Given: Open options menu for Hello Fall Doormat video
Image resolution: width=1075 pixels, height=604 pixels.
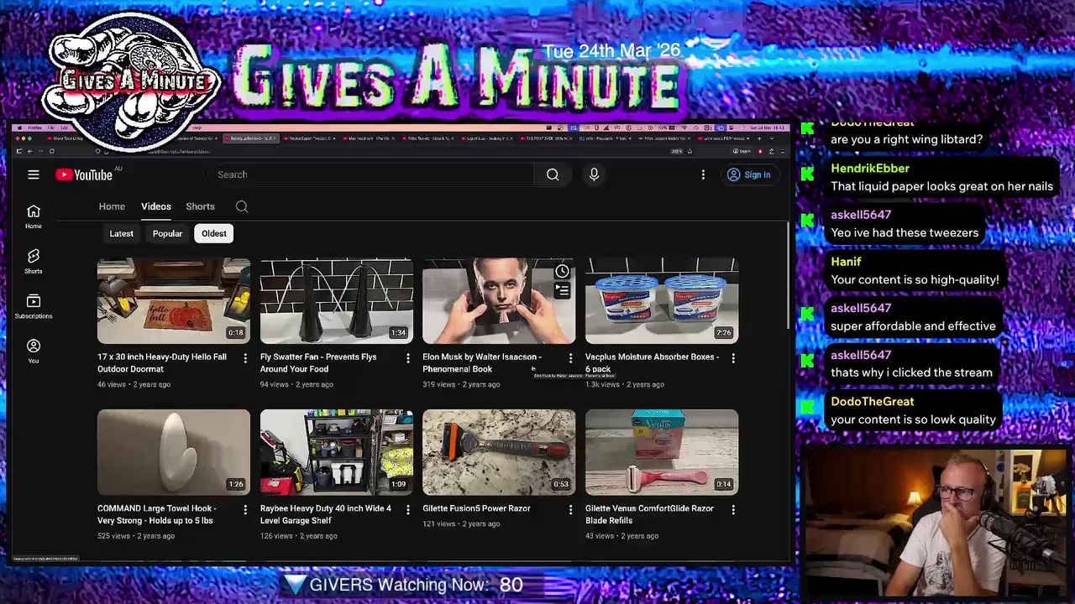Looking at the screenshot, I should 245,358.
